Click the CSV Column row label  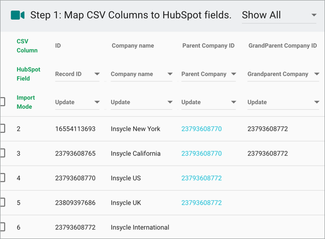[x=27, y=46]
